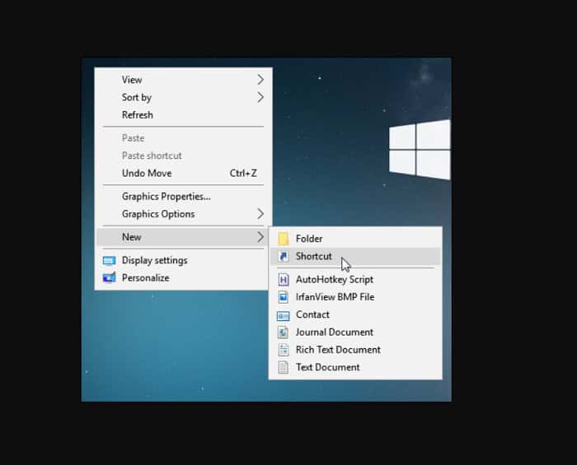Click the Shortcut arrow icon
This screenshot has height=465, width=577.
[x=284, y=257]
